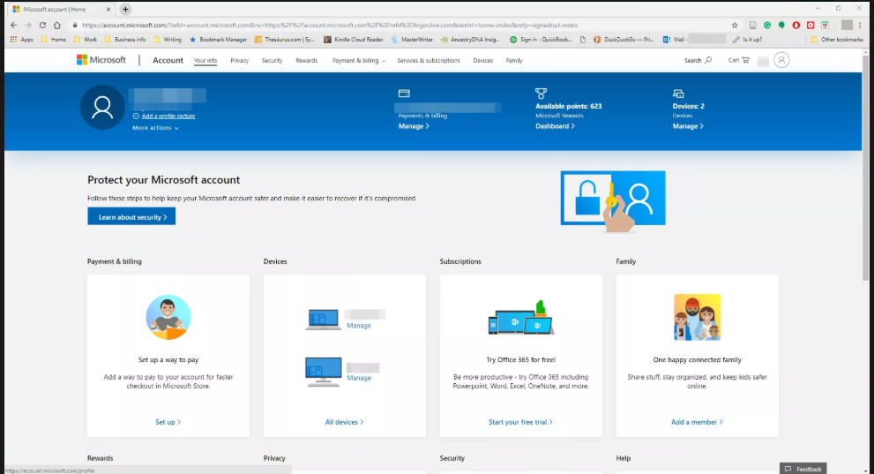The width and height of the screenshot is (874, 474).
Task: Open the Writing bookmarks folder
Action: click(x=168, y=40)
